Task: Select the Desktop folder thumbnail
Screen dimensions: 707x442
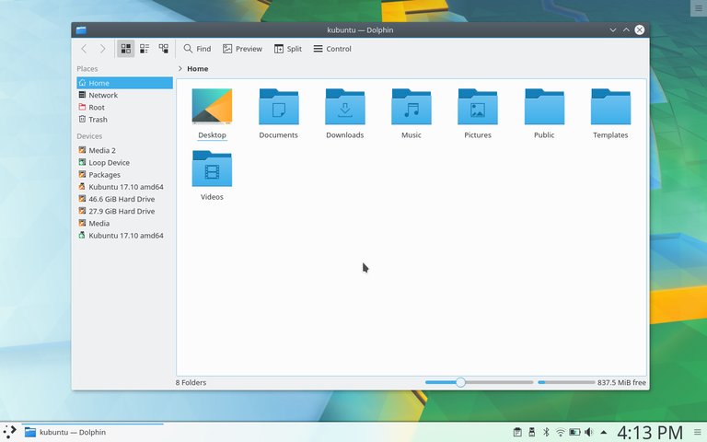Action: point(212,107)
